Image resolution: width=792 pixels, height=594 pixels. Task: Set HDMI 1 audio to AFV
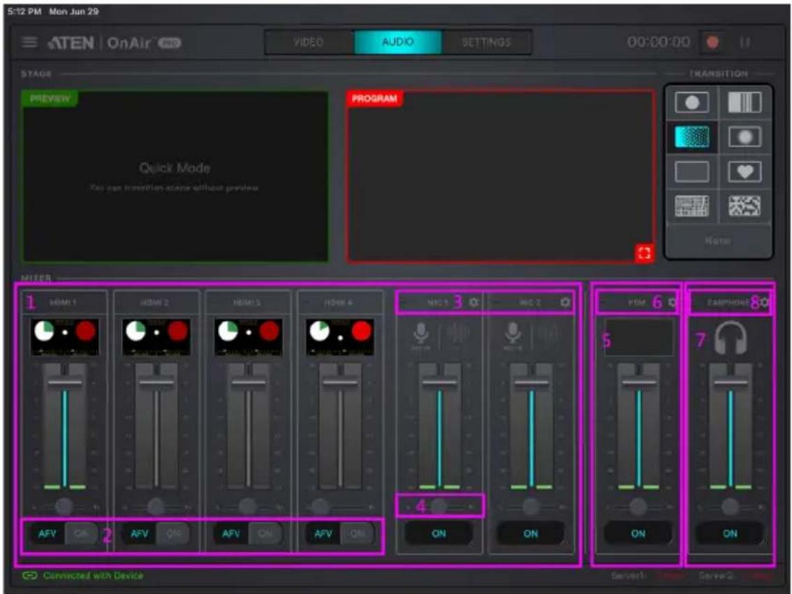pos(47,533)
